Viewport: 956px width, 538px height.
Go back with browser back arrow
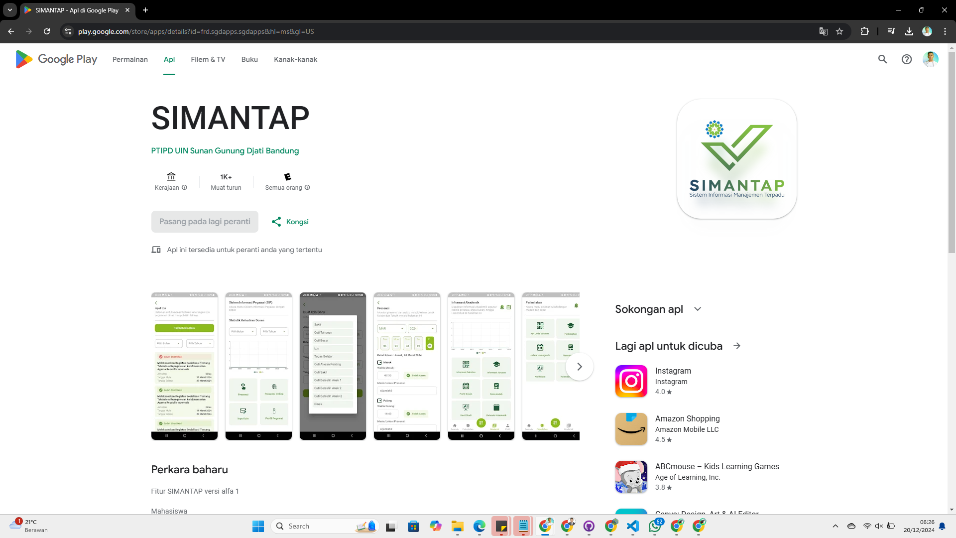[x=11, y=31]
